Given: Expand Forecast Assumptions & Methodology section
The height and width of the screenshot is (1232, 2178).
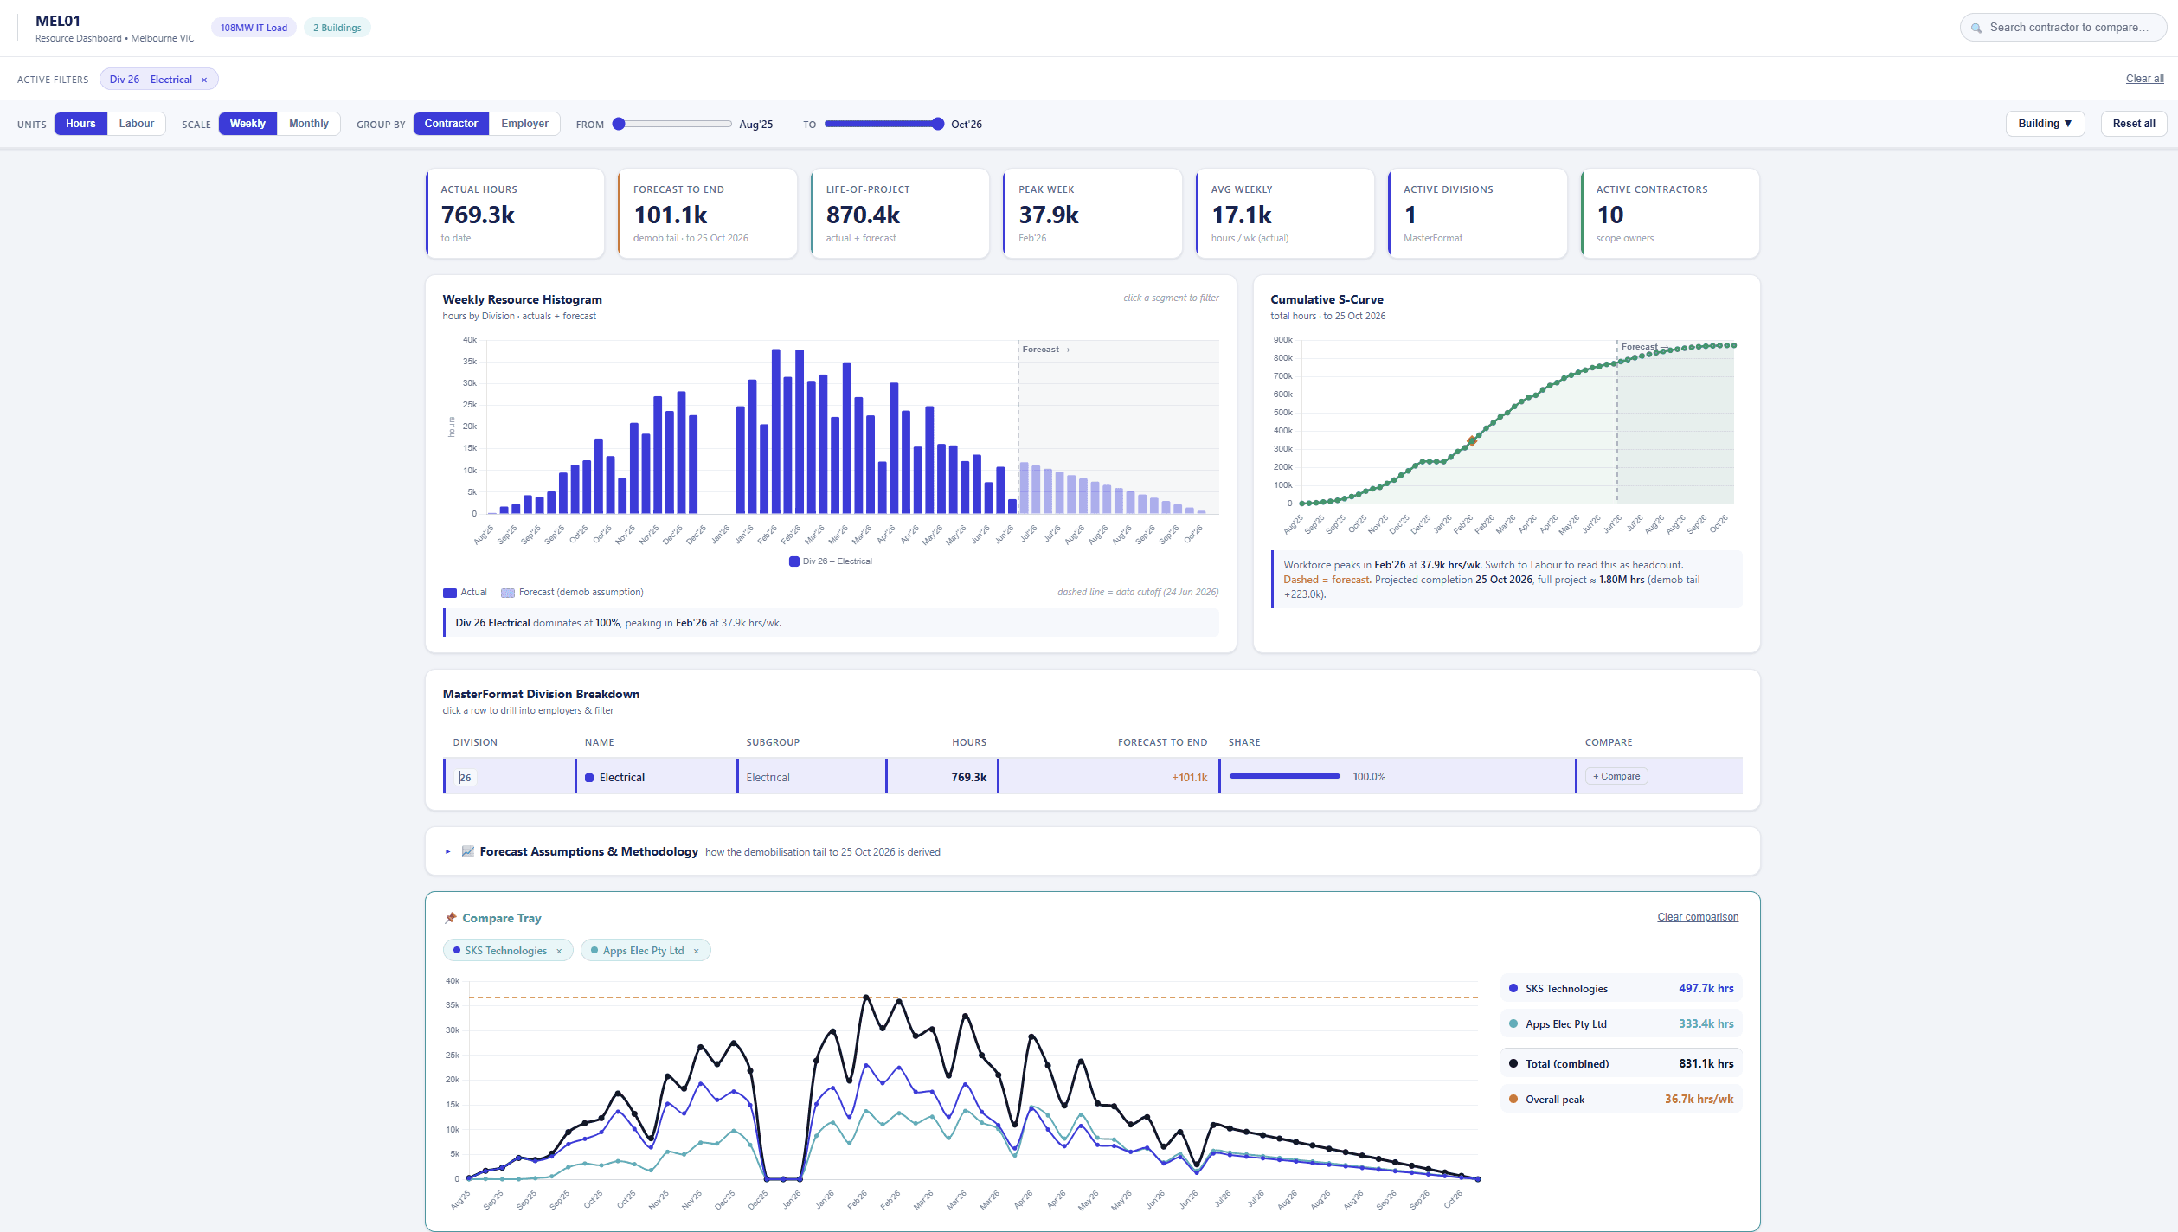Looking at the screenshot, I should tap(447, 851).
